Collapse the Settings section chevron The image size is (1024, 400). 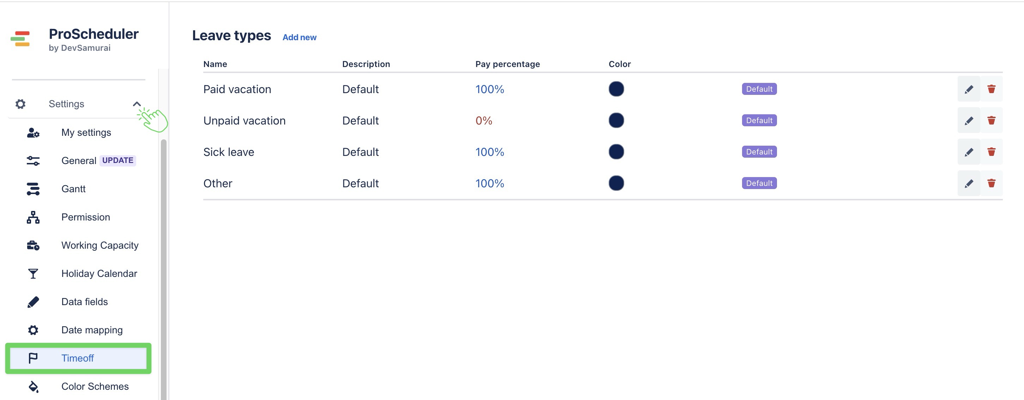[x=137, y=104]
